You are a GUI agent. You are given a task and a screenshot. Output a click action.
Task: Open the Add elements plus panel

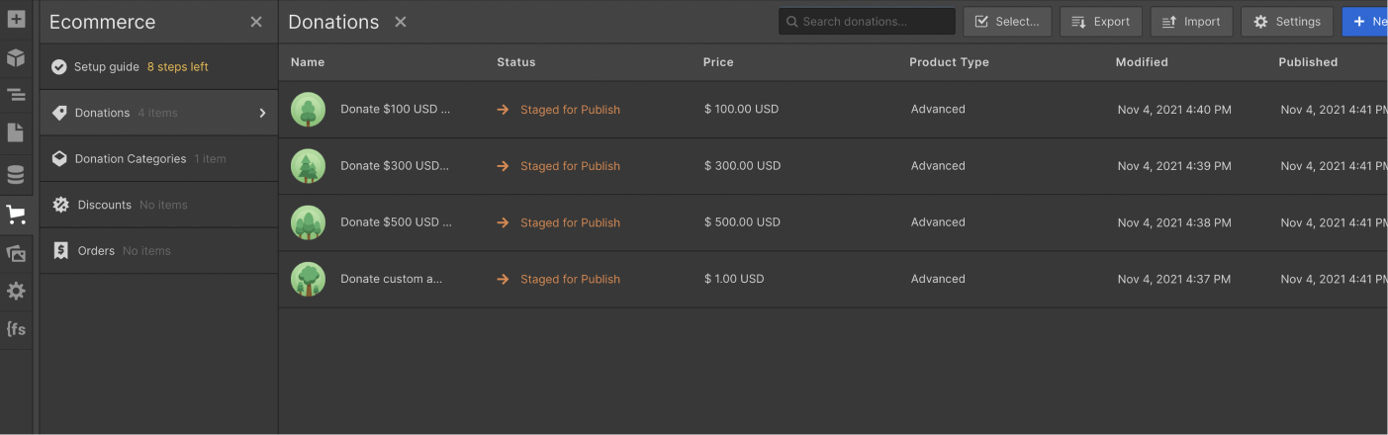click(x=16, y=19)
